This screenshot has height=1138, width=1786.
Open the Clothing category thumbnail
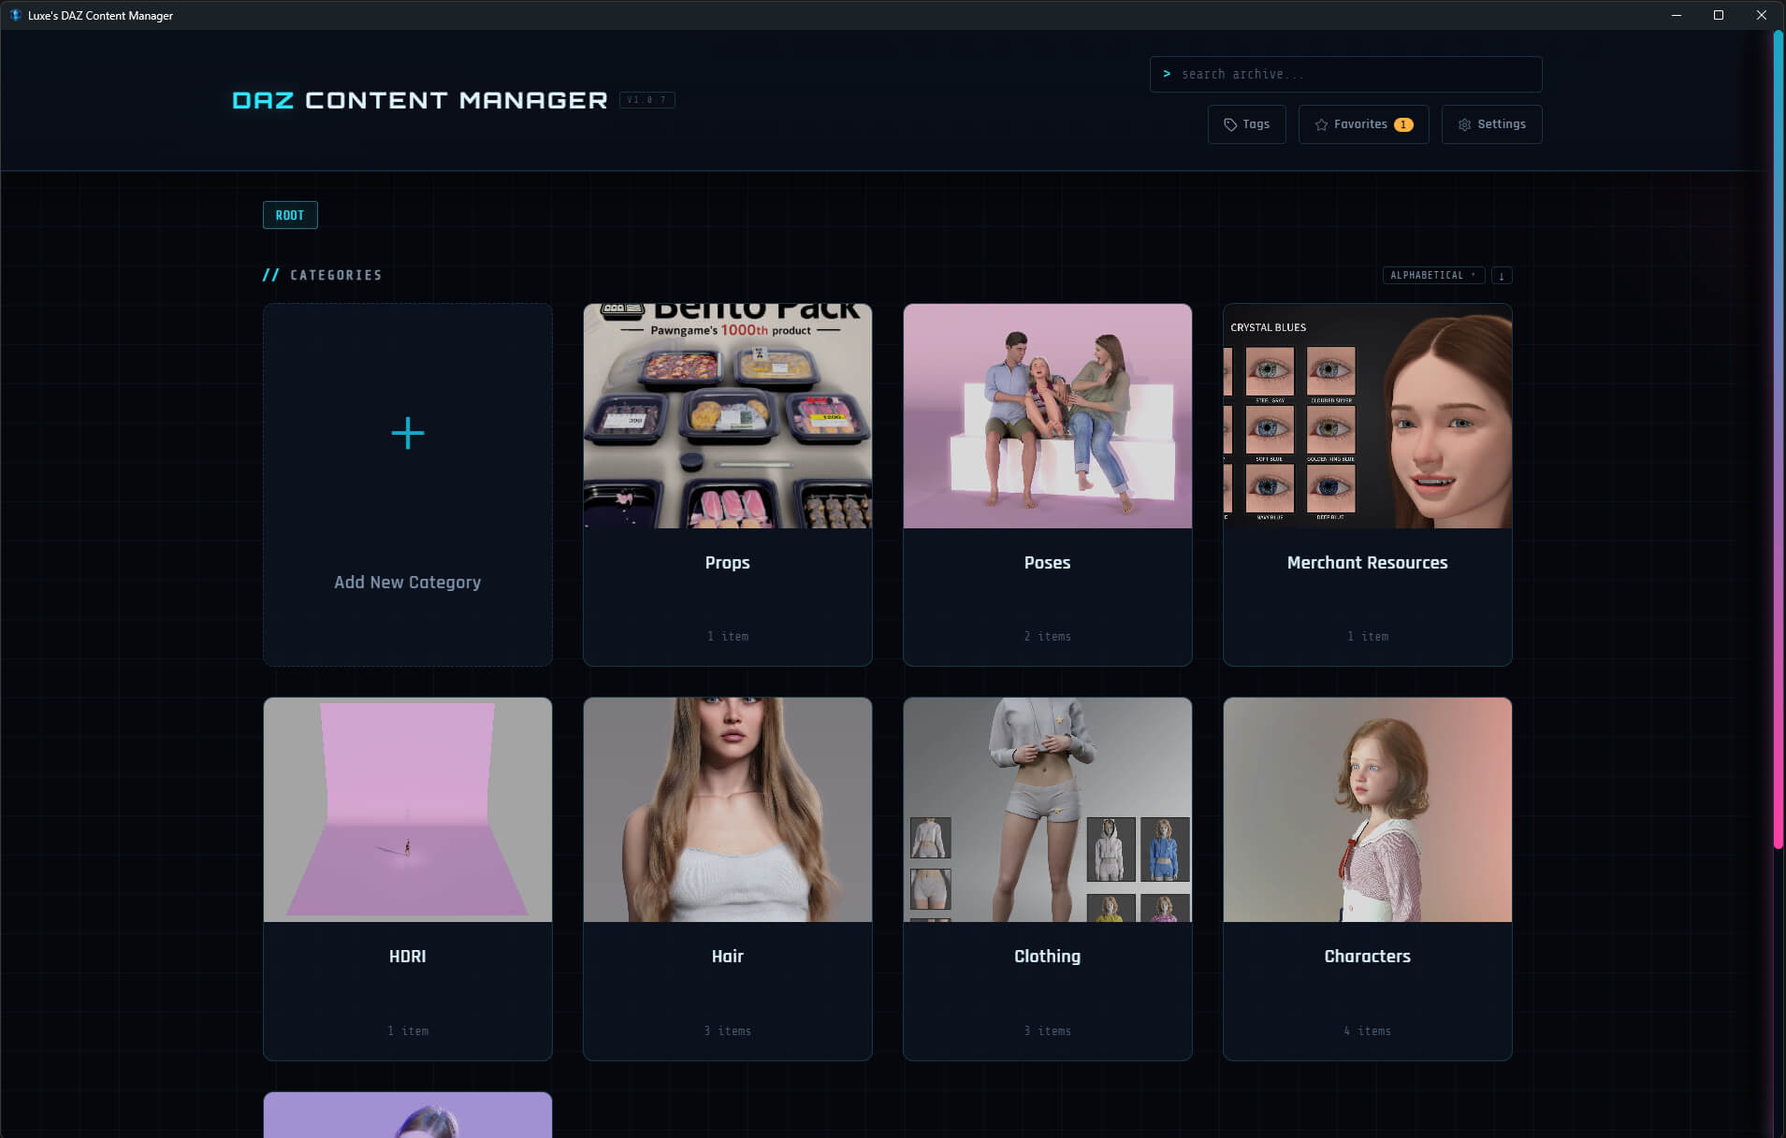[1047, 810]
